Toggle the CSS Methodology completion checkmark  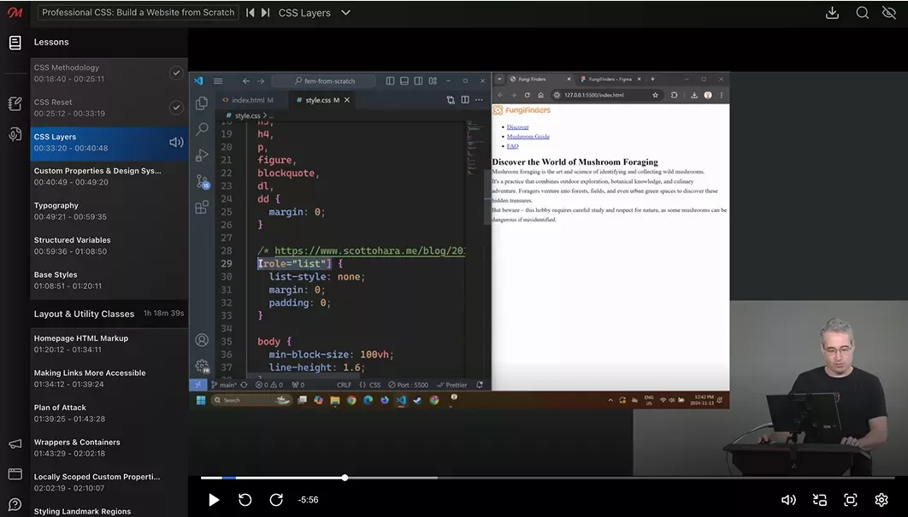(176, 73)
